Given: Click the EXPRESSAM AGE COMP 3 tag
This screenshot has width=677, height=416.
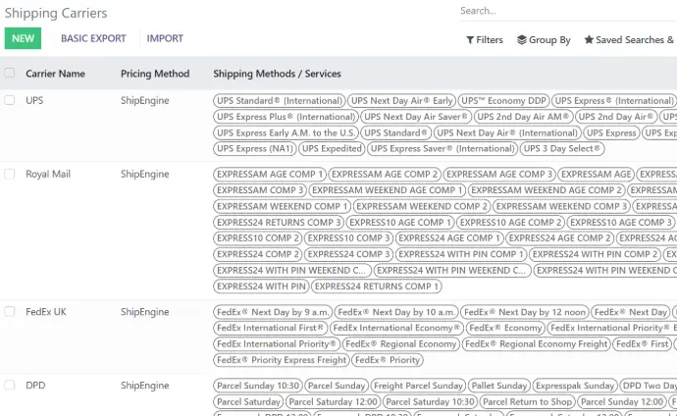Looking at the screenshot, I should coord(499,174).
